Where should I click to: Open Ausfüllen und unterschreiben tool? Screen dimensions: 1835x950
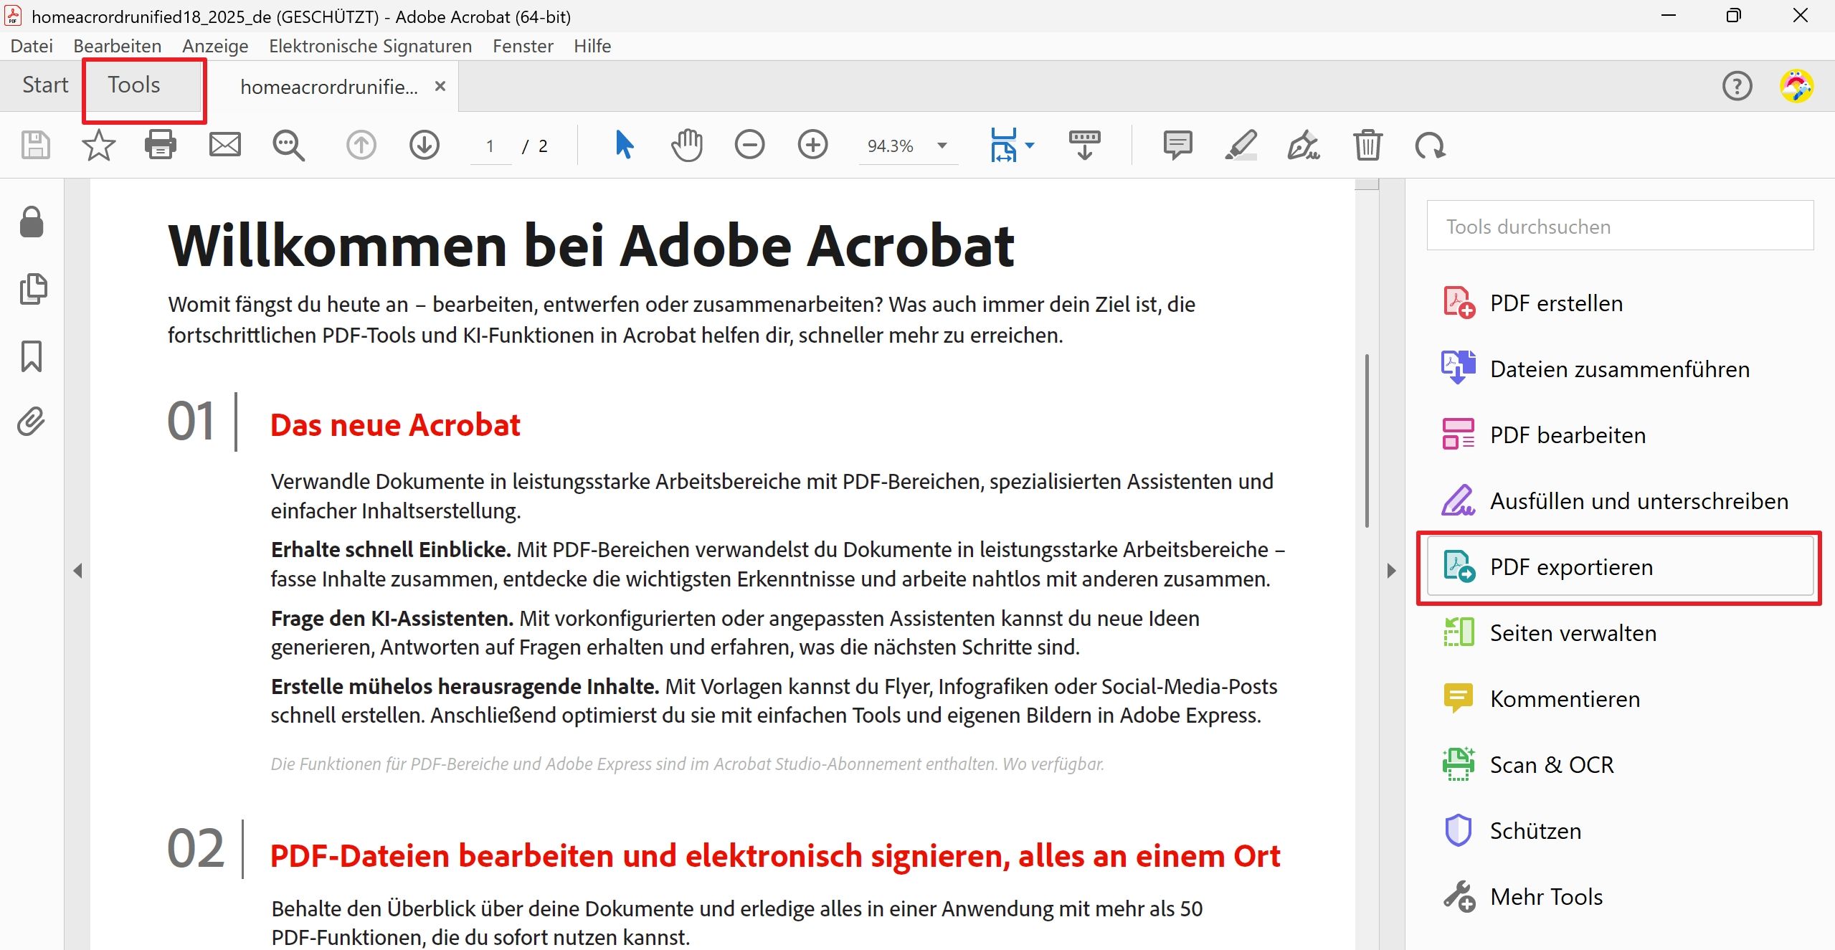(1621, 501)
